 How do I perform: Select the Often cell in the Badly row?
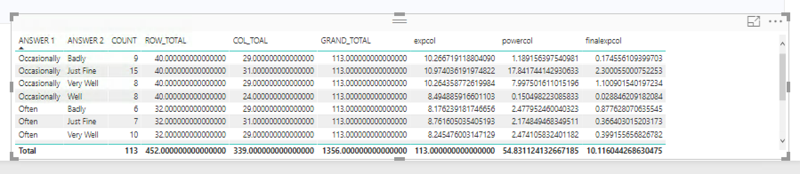(x=28, y=109)
